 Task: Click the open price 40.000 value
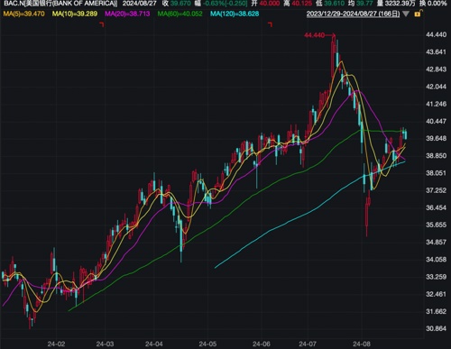270,4
